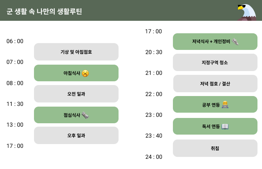Click the open book emoji on 독서 연등

point(225,126)
